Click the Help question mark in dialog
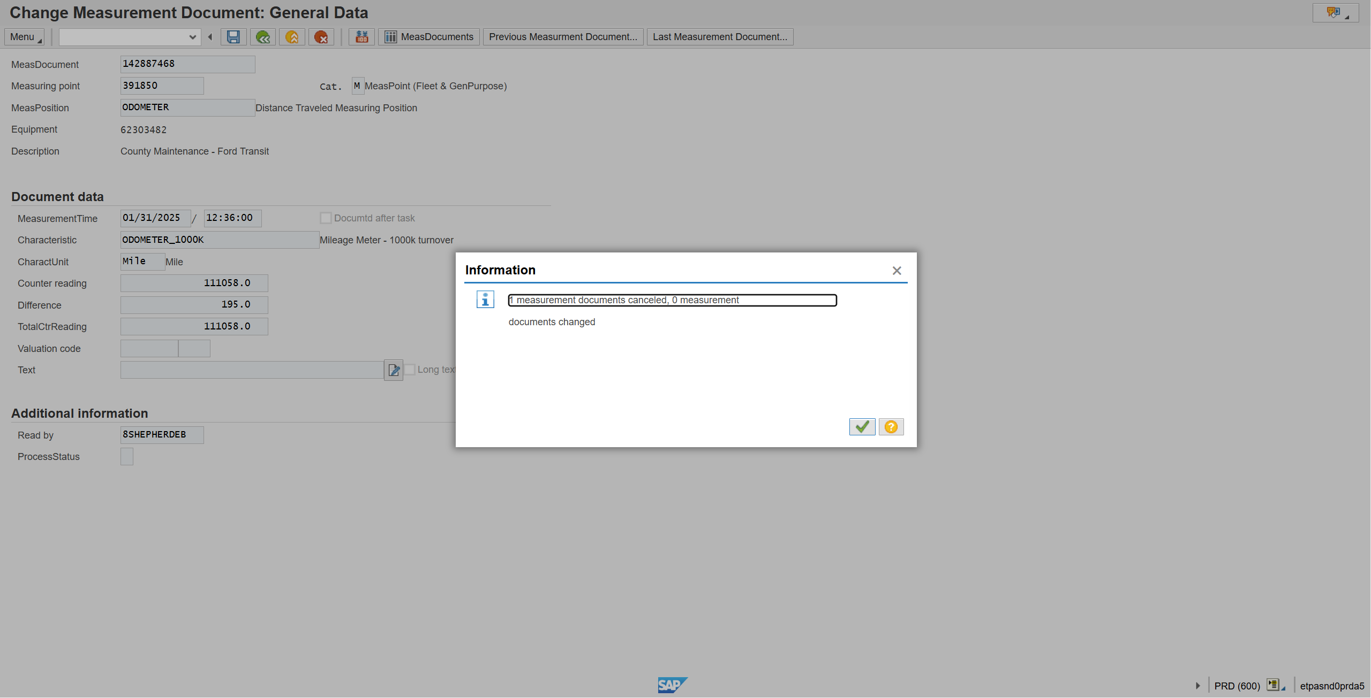Viewport: 1371px width, 698px height. (x=891, y=427)
